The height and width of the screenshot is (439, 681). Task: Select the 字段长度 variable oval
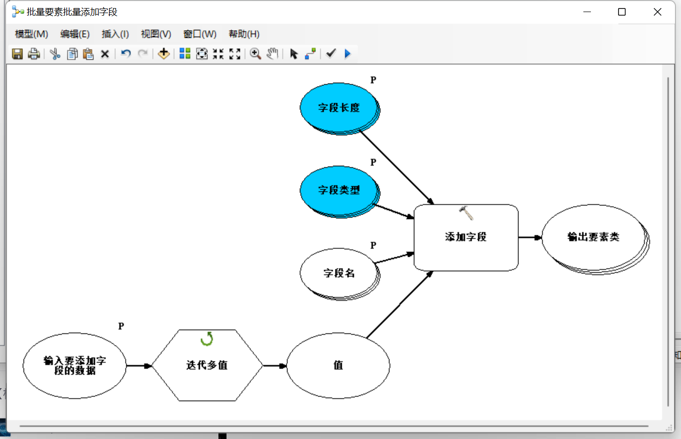(x=339, y=108)
